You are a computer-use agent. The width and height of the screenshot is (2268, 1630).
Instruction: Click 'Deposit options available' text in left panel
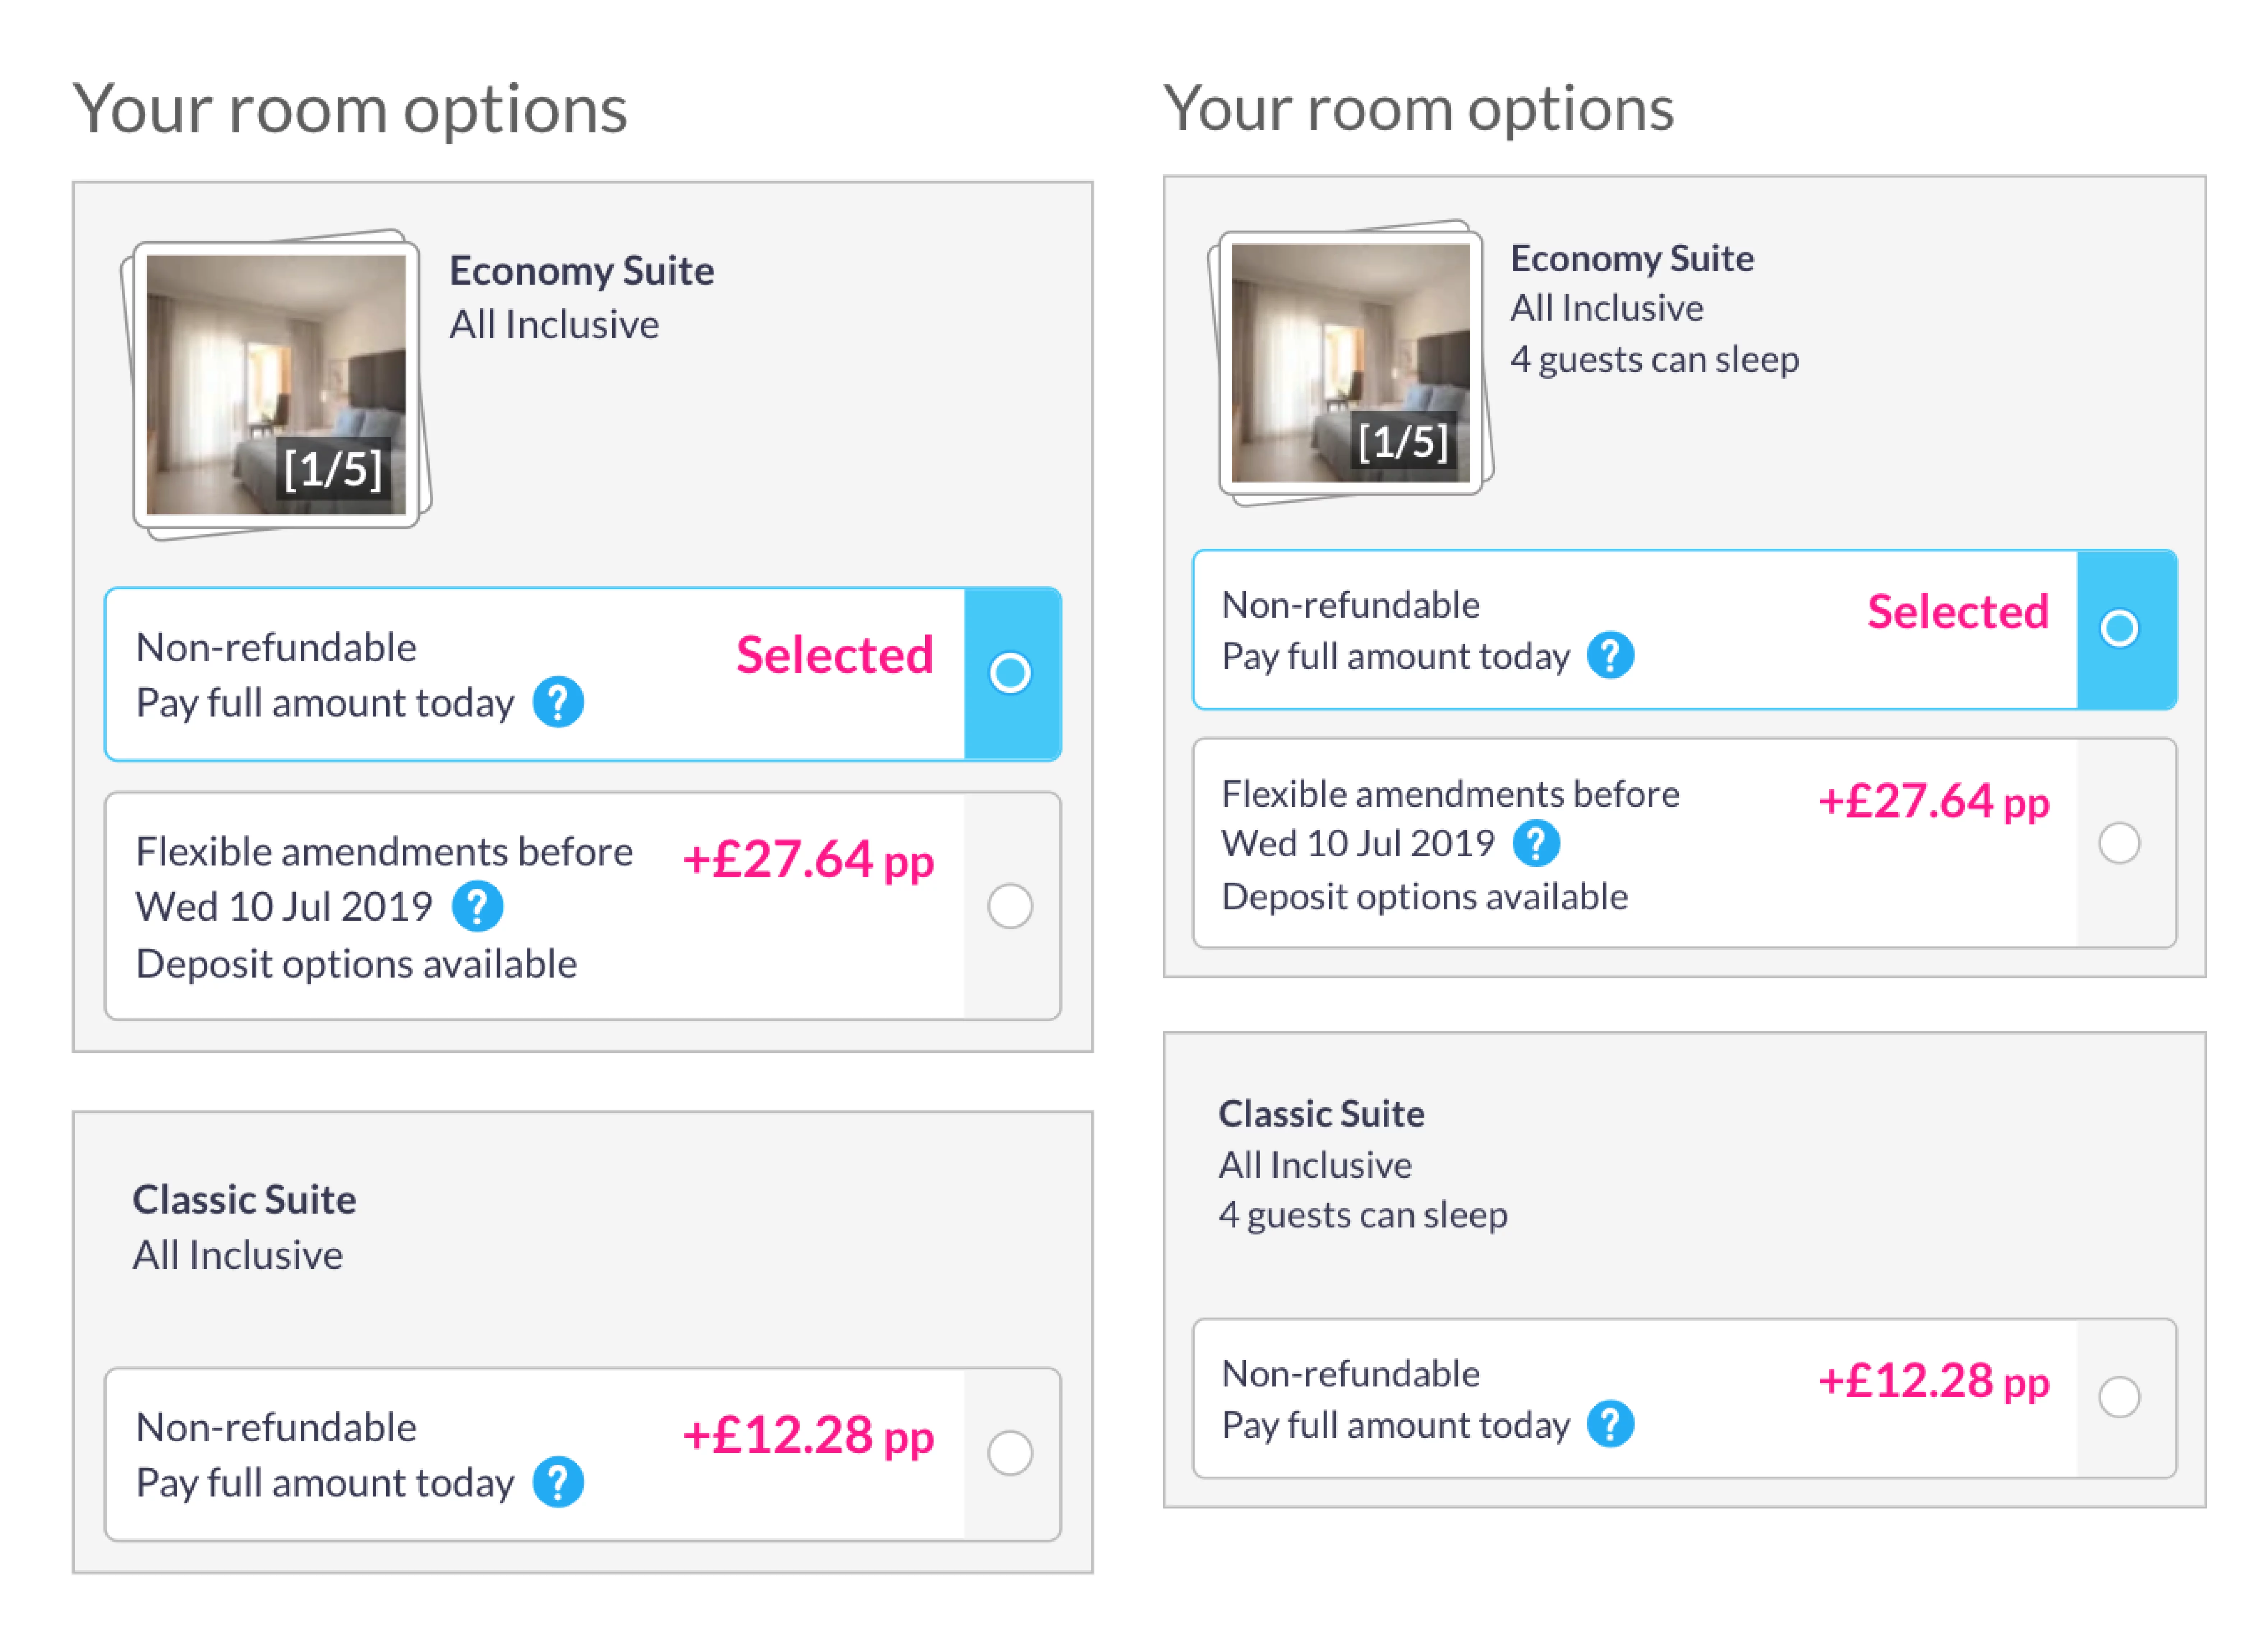click(x=356, y=964)
